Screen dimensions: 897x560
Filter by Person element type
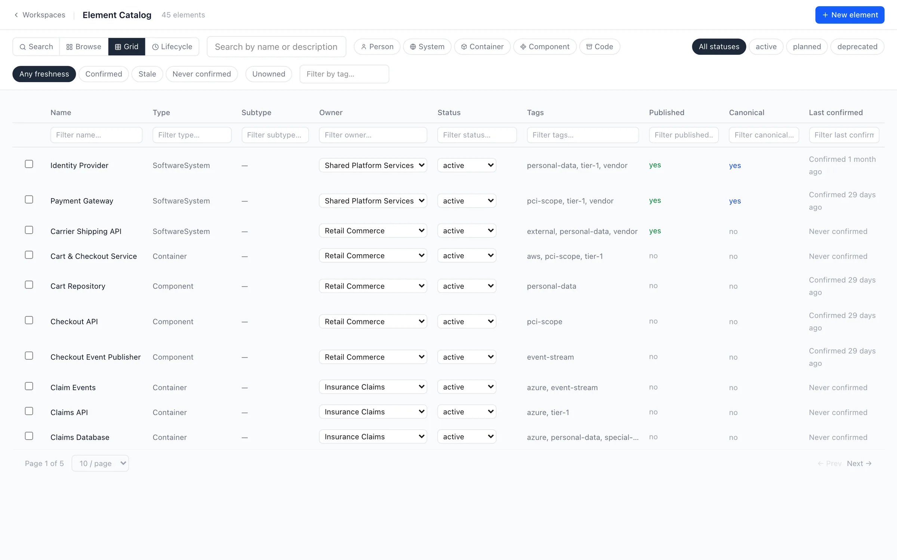click(377, 47)
